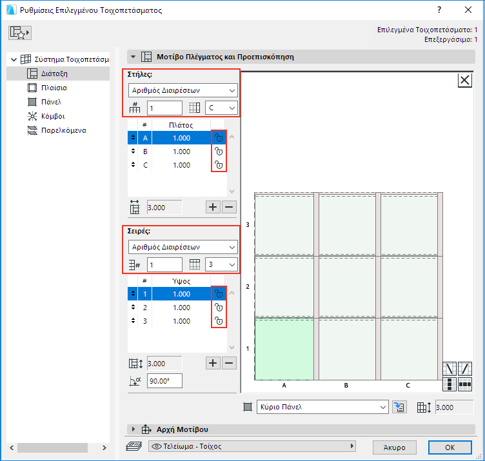
Task: Select Πλαίσια in the settings tree
Action: tap(54, 88)
